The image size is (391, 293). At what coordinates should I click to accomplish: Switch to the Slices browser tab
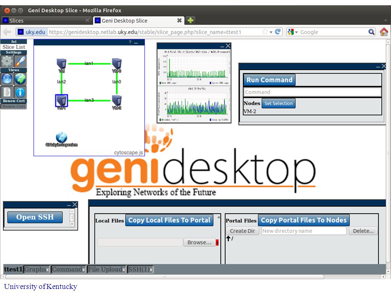click(x=46, y=20)
